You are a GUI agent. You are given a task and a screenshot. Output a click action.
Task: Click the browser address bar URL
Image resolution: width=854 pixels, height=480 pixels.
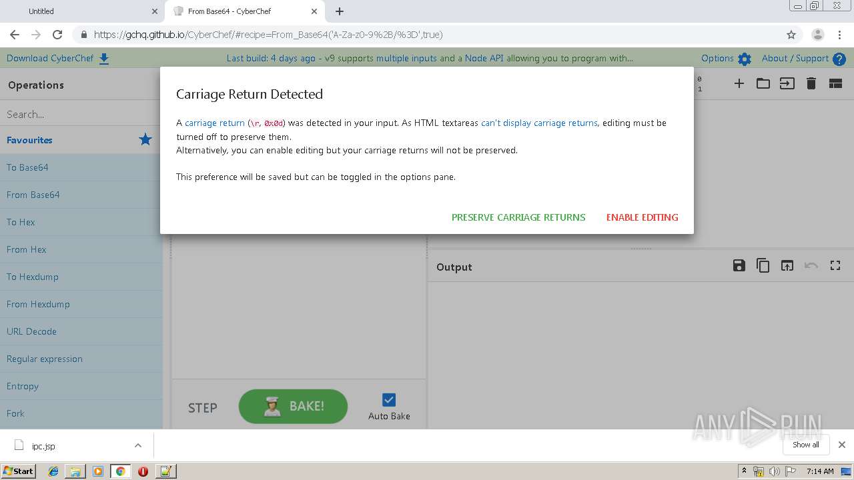268,35
